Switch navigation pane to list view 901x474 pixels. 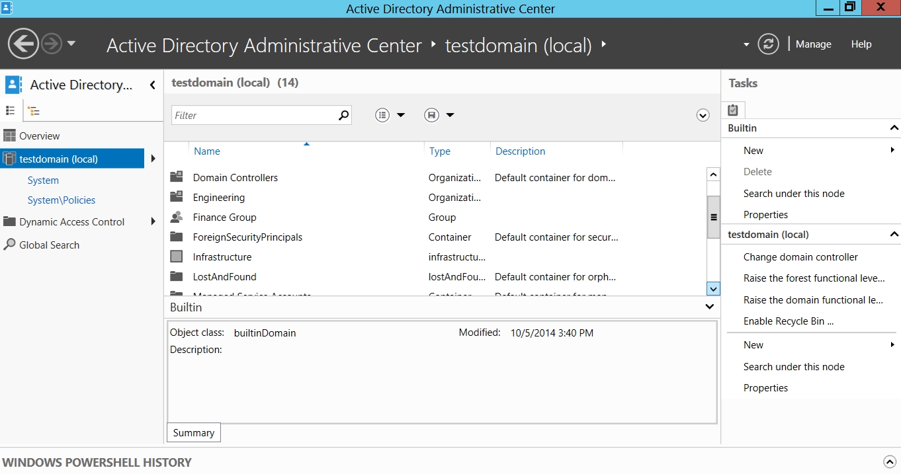coord(11,110)
